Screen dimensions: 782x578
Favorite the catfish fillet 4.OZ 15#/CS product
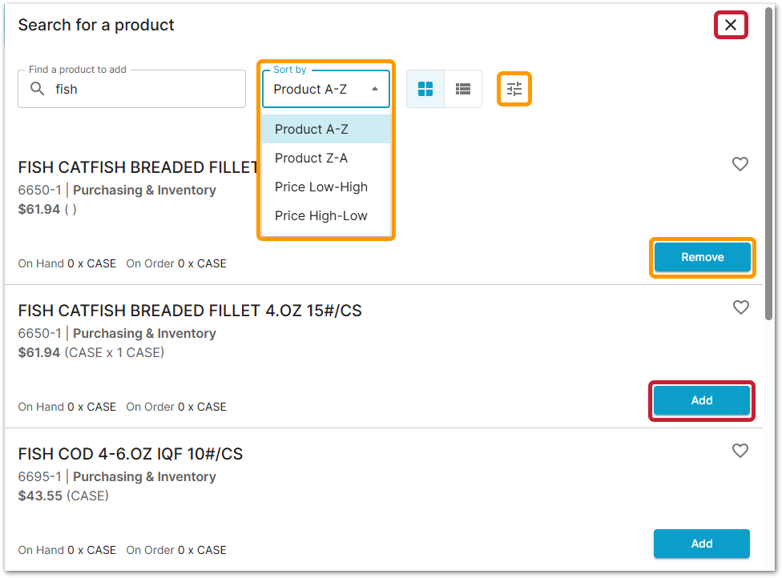(741, 307)
